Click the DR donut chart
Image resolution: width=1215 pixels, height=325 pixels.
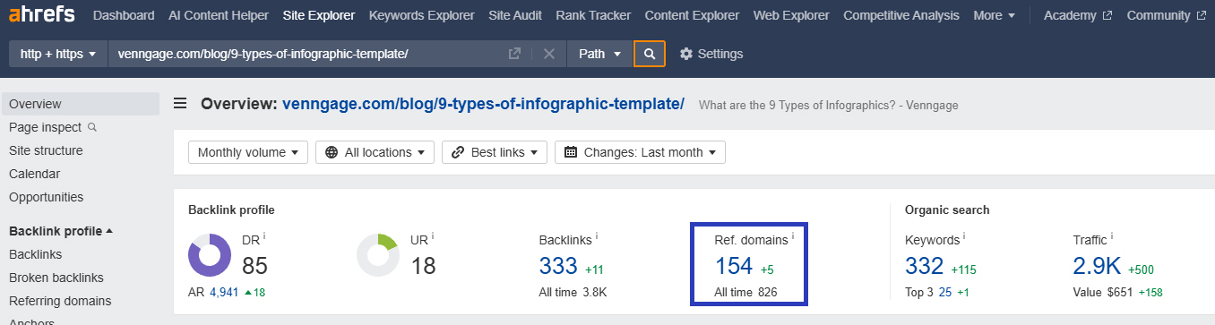pyautogui.click(x=210, y=255)
